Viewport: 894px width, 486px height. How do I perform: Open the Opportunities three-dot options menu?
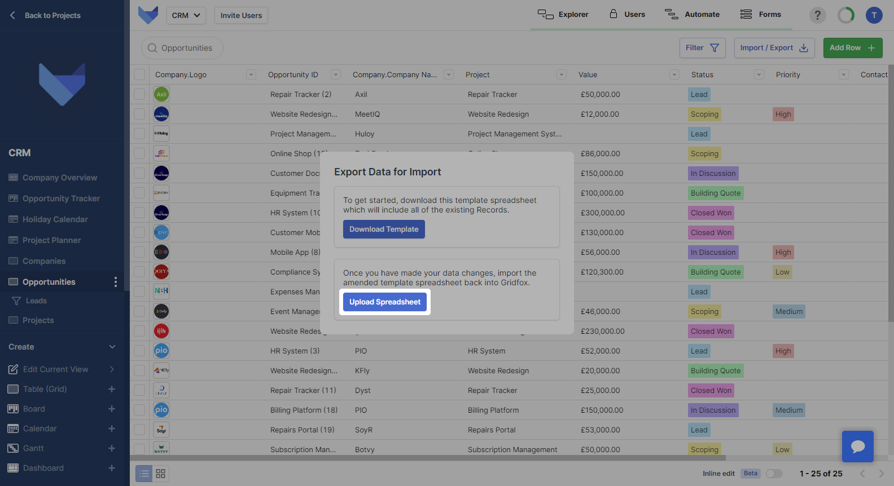click(116, 282)
